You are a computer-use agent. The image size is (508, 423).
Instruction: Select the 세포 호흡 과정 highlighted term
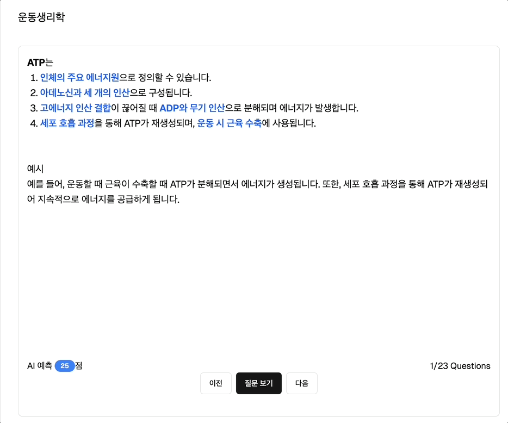[67, 123]
